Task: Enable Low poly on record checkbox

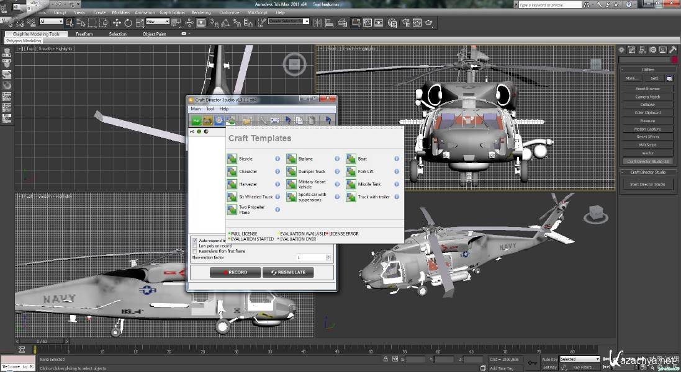Action: pos(195,246)
